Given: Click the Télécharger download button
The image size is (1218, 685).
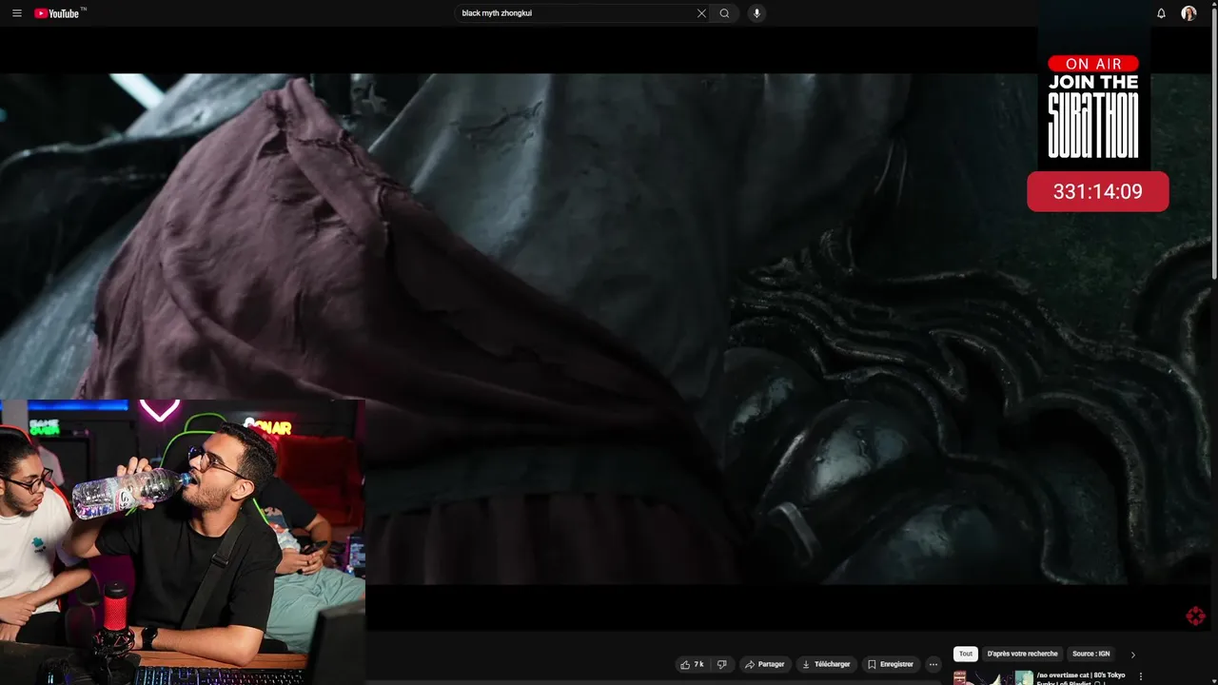Looking at the screenshot, I should 826,664.
